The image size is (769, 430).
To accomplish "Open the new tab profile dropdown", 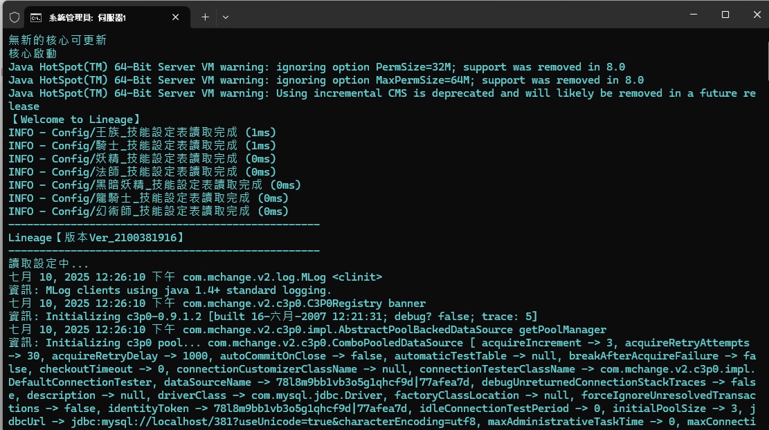I will pos(226,17).
